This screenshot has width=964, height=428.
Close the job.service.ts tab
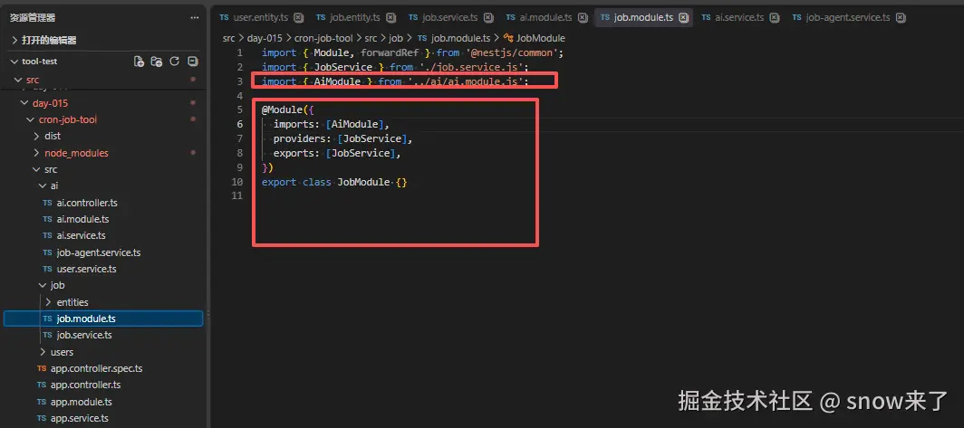488,17
